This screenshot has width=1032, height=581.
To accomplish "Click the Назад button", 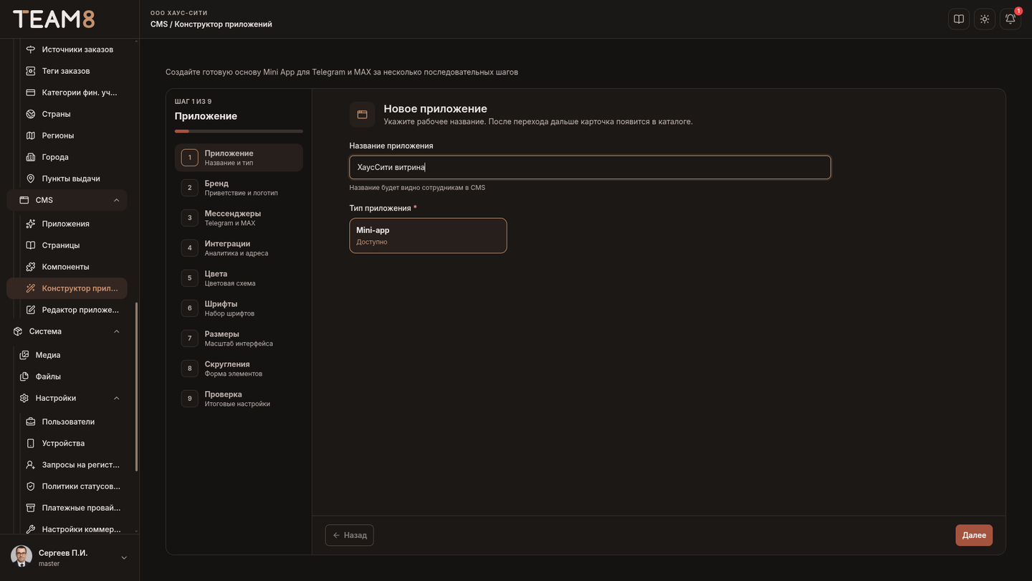I will click(x=350, y=535).
